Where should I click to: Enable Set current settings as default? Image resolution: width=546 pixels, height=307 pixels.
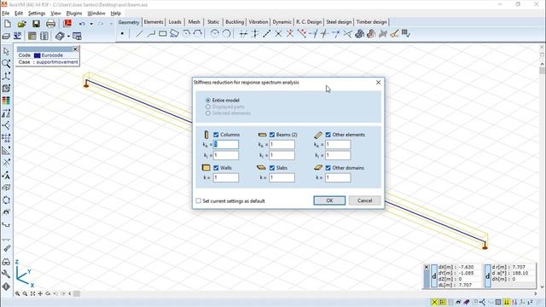click(199, 201)
